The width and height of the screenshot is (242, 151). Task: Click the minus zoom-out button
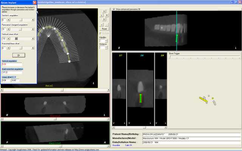tap(107, 25)
